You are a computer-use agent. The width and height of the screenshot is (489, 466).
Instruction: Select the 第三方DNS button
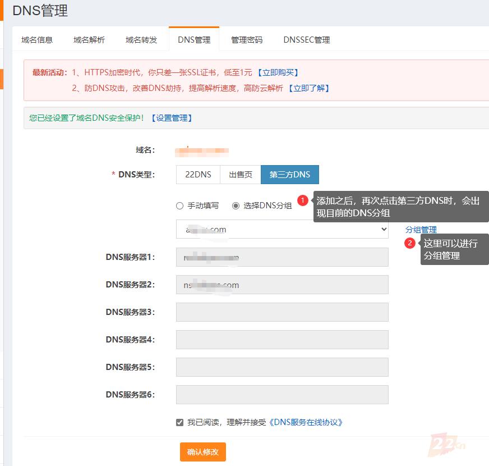(289, 175)
